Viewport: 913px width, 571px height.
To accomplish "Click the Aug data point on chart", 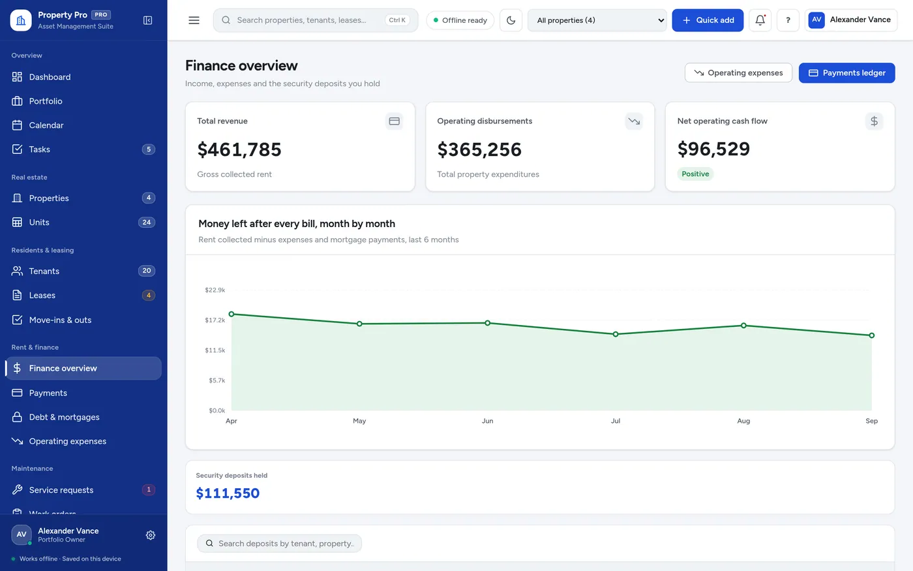I will tap(743, 326).
